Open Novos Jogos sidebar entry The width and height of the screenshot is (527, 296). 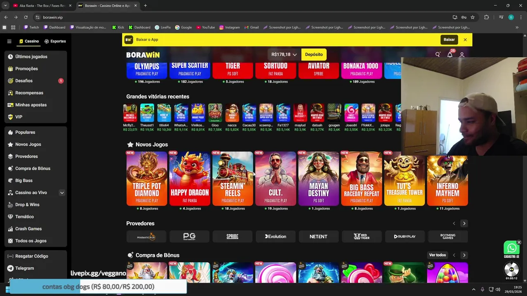click(x=35, y=144)
